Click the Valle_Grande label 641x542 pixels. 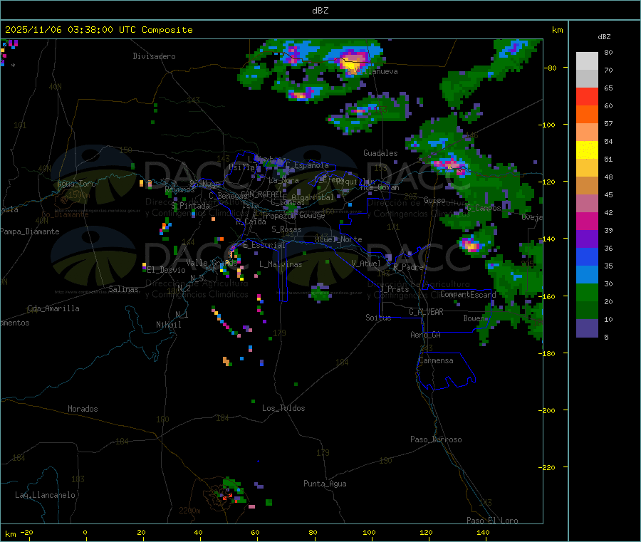[212, 263]
